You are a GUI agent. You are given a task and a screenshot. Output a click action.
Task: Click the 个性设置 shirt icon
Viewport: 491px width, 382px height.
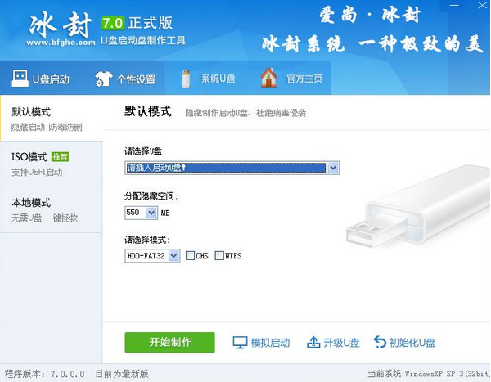[x=104, y=79]
